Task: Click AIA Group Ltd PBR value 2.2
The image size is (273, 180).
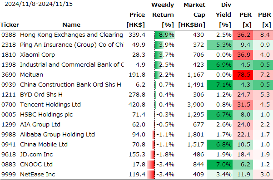Action: pyautogui.click(x=265, y=125)
